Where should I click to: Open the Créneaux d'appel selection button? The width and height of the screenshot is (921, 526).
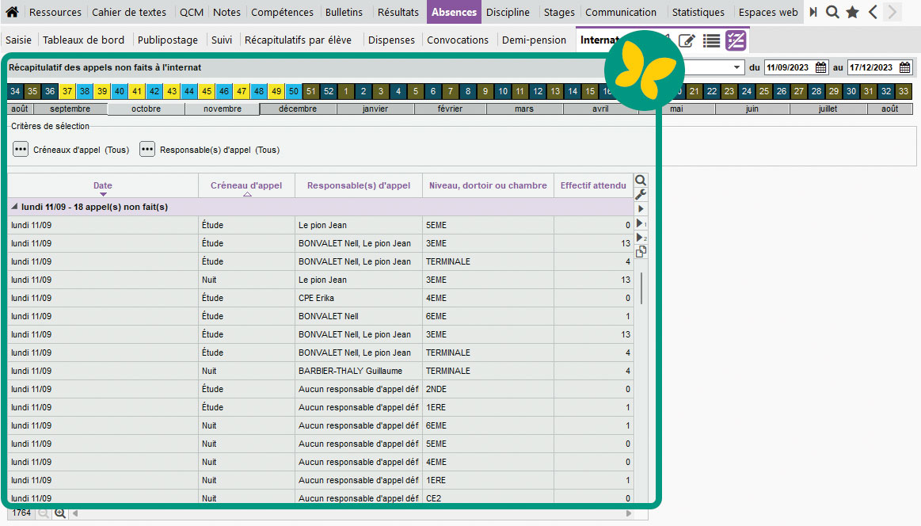tap(21, 150)
